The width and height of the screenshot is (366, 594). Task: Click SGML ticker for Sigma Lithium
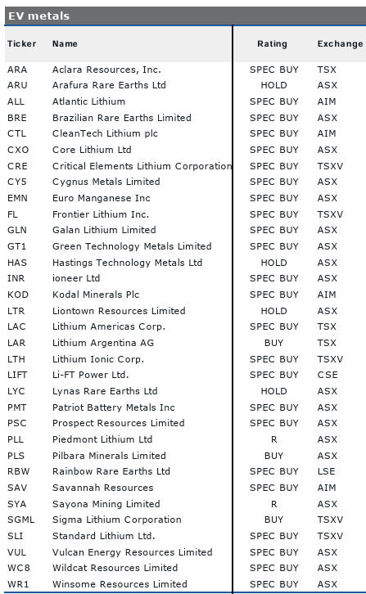tap(20, 520)
